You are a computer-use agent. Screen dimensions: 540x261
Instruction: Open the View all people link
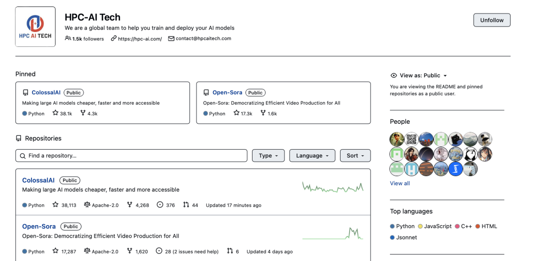[399, 183]
